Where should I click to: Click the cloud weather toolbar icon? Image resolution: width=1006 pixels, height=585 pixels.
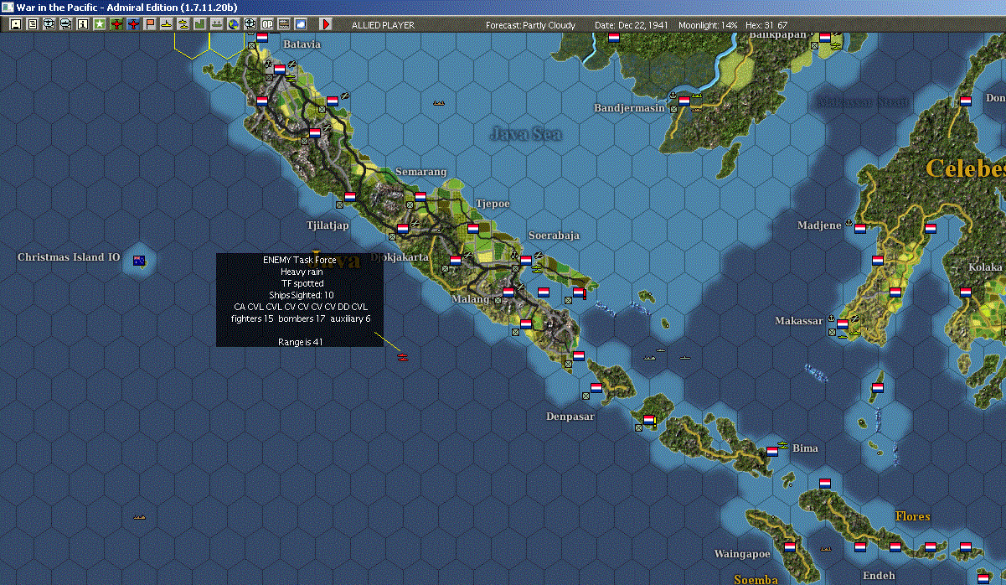pos(301,24)
